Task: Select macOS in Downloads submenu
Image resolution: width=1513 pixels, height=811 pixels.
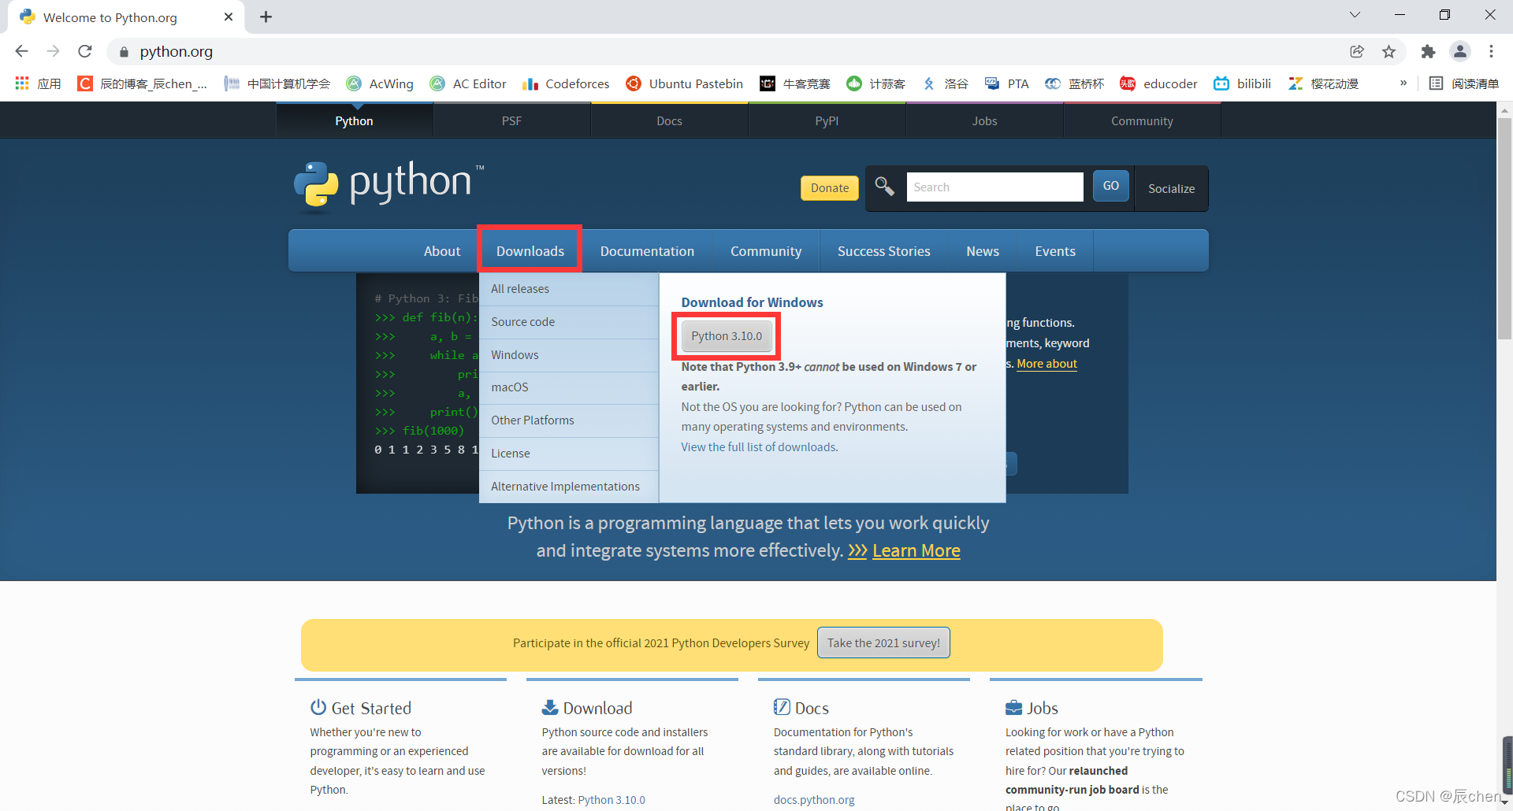Action: pos(568,387)
